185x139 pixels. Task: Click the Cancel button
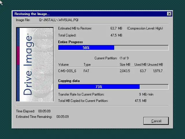[156, 121]
